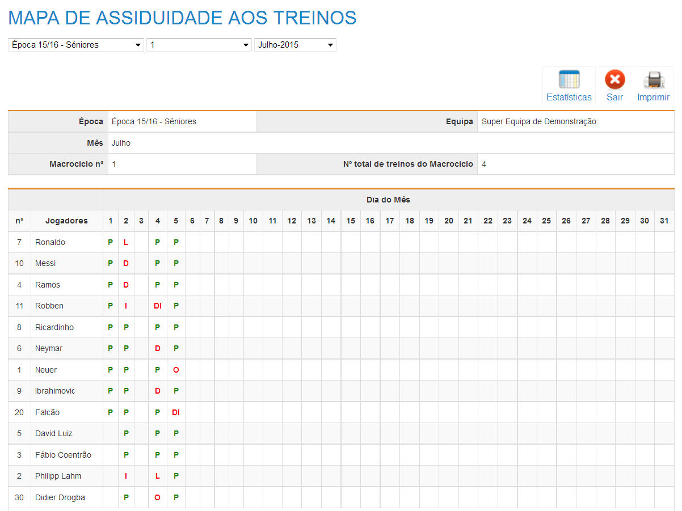Screen dimensions: 682x511
Task: Click the day 31 column header
Action: pos(664,221)
